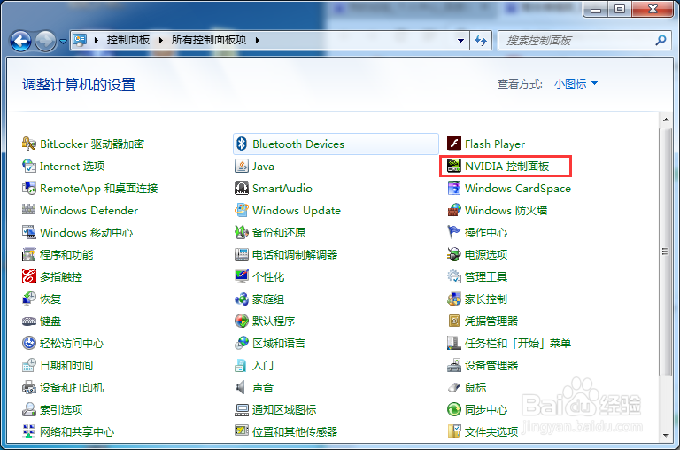Launch the NVIDIA 控制面板 icon
Viewport: 680px width, 450px height.
[x=454, y=166]
